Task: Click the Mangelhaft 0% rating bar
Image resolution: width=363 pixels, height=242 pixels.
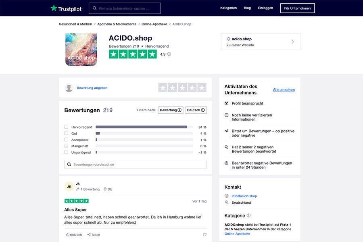Action: click(144, 146)
